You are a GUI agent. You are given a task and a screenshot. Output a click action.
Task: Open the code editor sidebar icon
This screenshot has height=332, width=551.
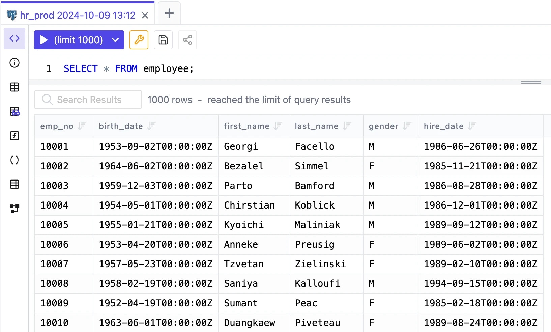(x=14, y=38)
